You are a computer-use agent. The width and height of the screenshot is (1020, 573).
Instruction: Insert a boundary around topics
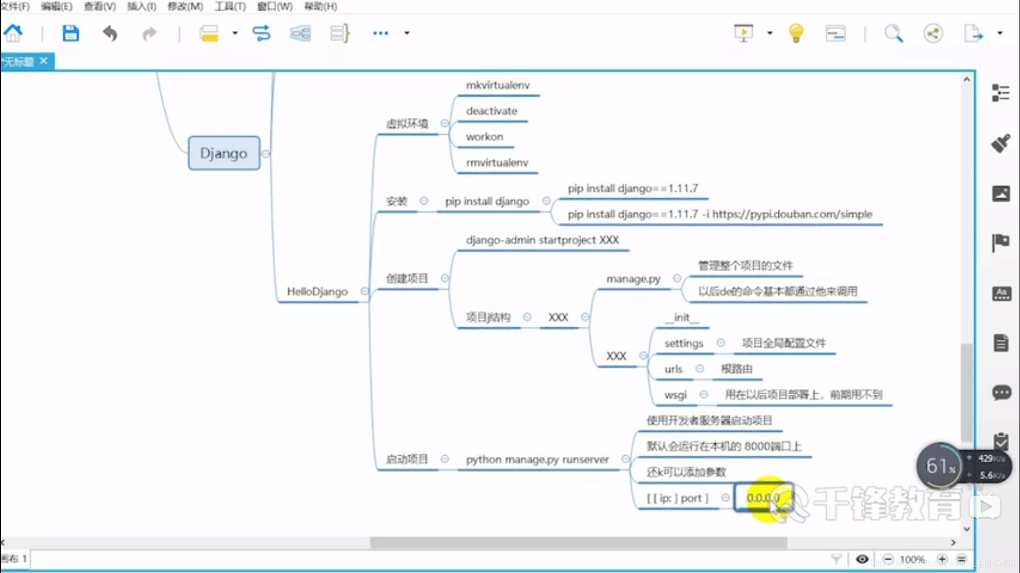[x=300, y=33]
